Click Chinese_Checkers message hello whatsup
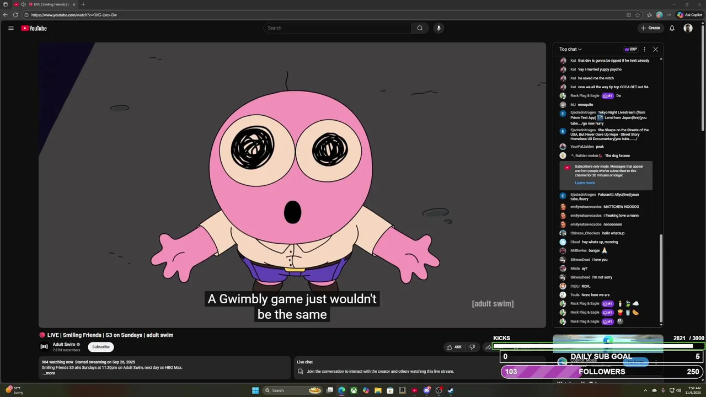 click(613, 233)
